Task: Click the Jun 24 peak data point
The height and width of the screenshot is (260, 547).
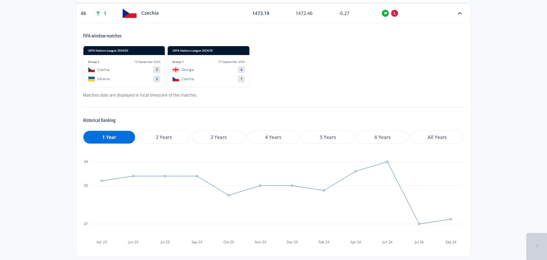Action: point(387,162)
